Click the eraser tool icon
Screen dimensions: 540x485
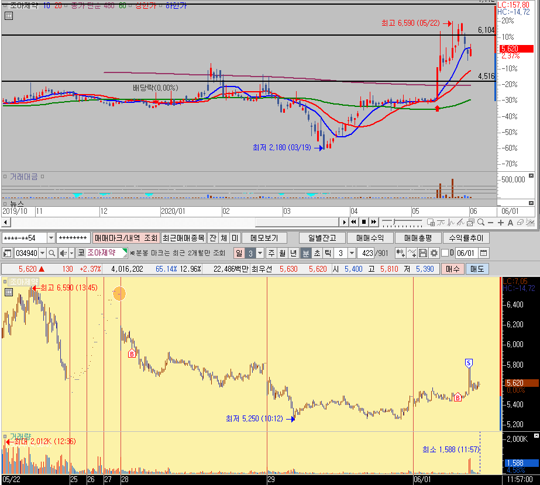pyautogui.click(x=520, y=223)
